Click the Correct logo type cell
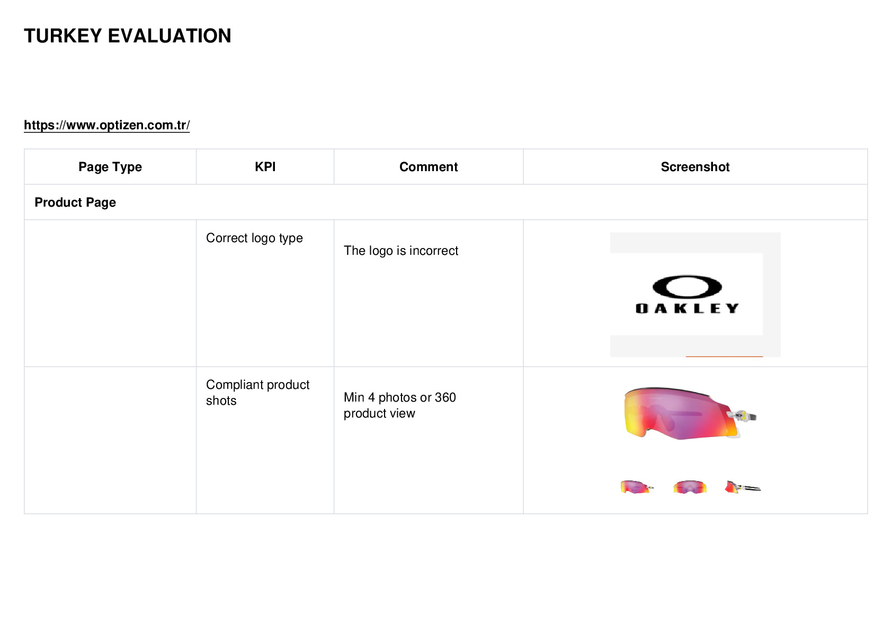Image resolution: width=892 pixels, height=631 pixels. click(265, 293)
